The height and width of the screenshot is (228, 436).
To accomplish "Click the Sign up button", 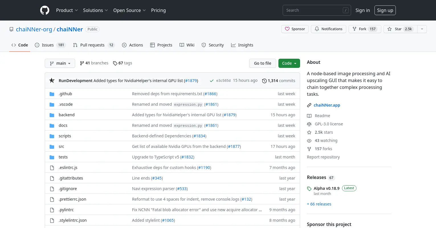I will point(385,10).
